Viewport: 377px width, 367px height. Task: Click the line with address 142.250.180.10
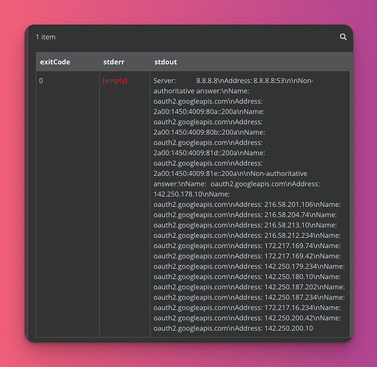coord(247,277)
